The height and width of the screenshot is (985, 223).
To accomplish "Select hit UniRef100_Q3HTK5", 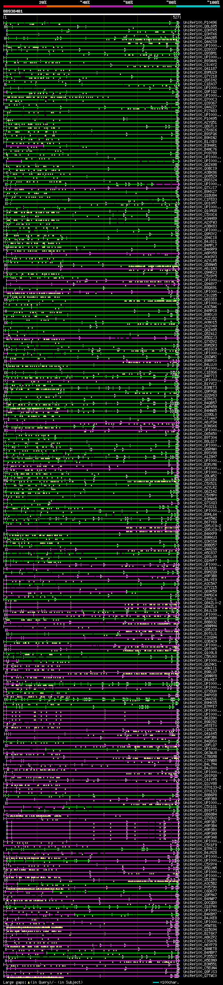I will click(x=200, y=30).
